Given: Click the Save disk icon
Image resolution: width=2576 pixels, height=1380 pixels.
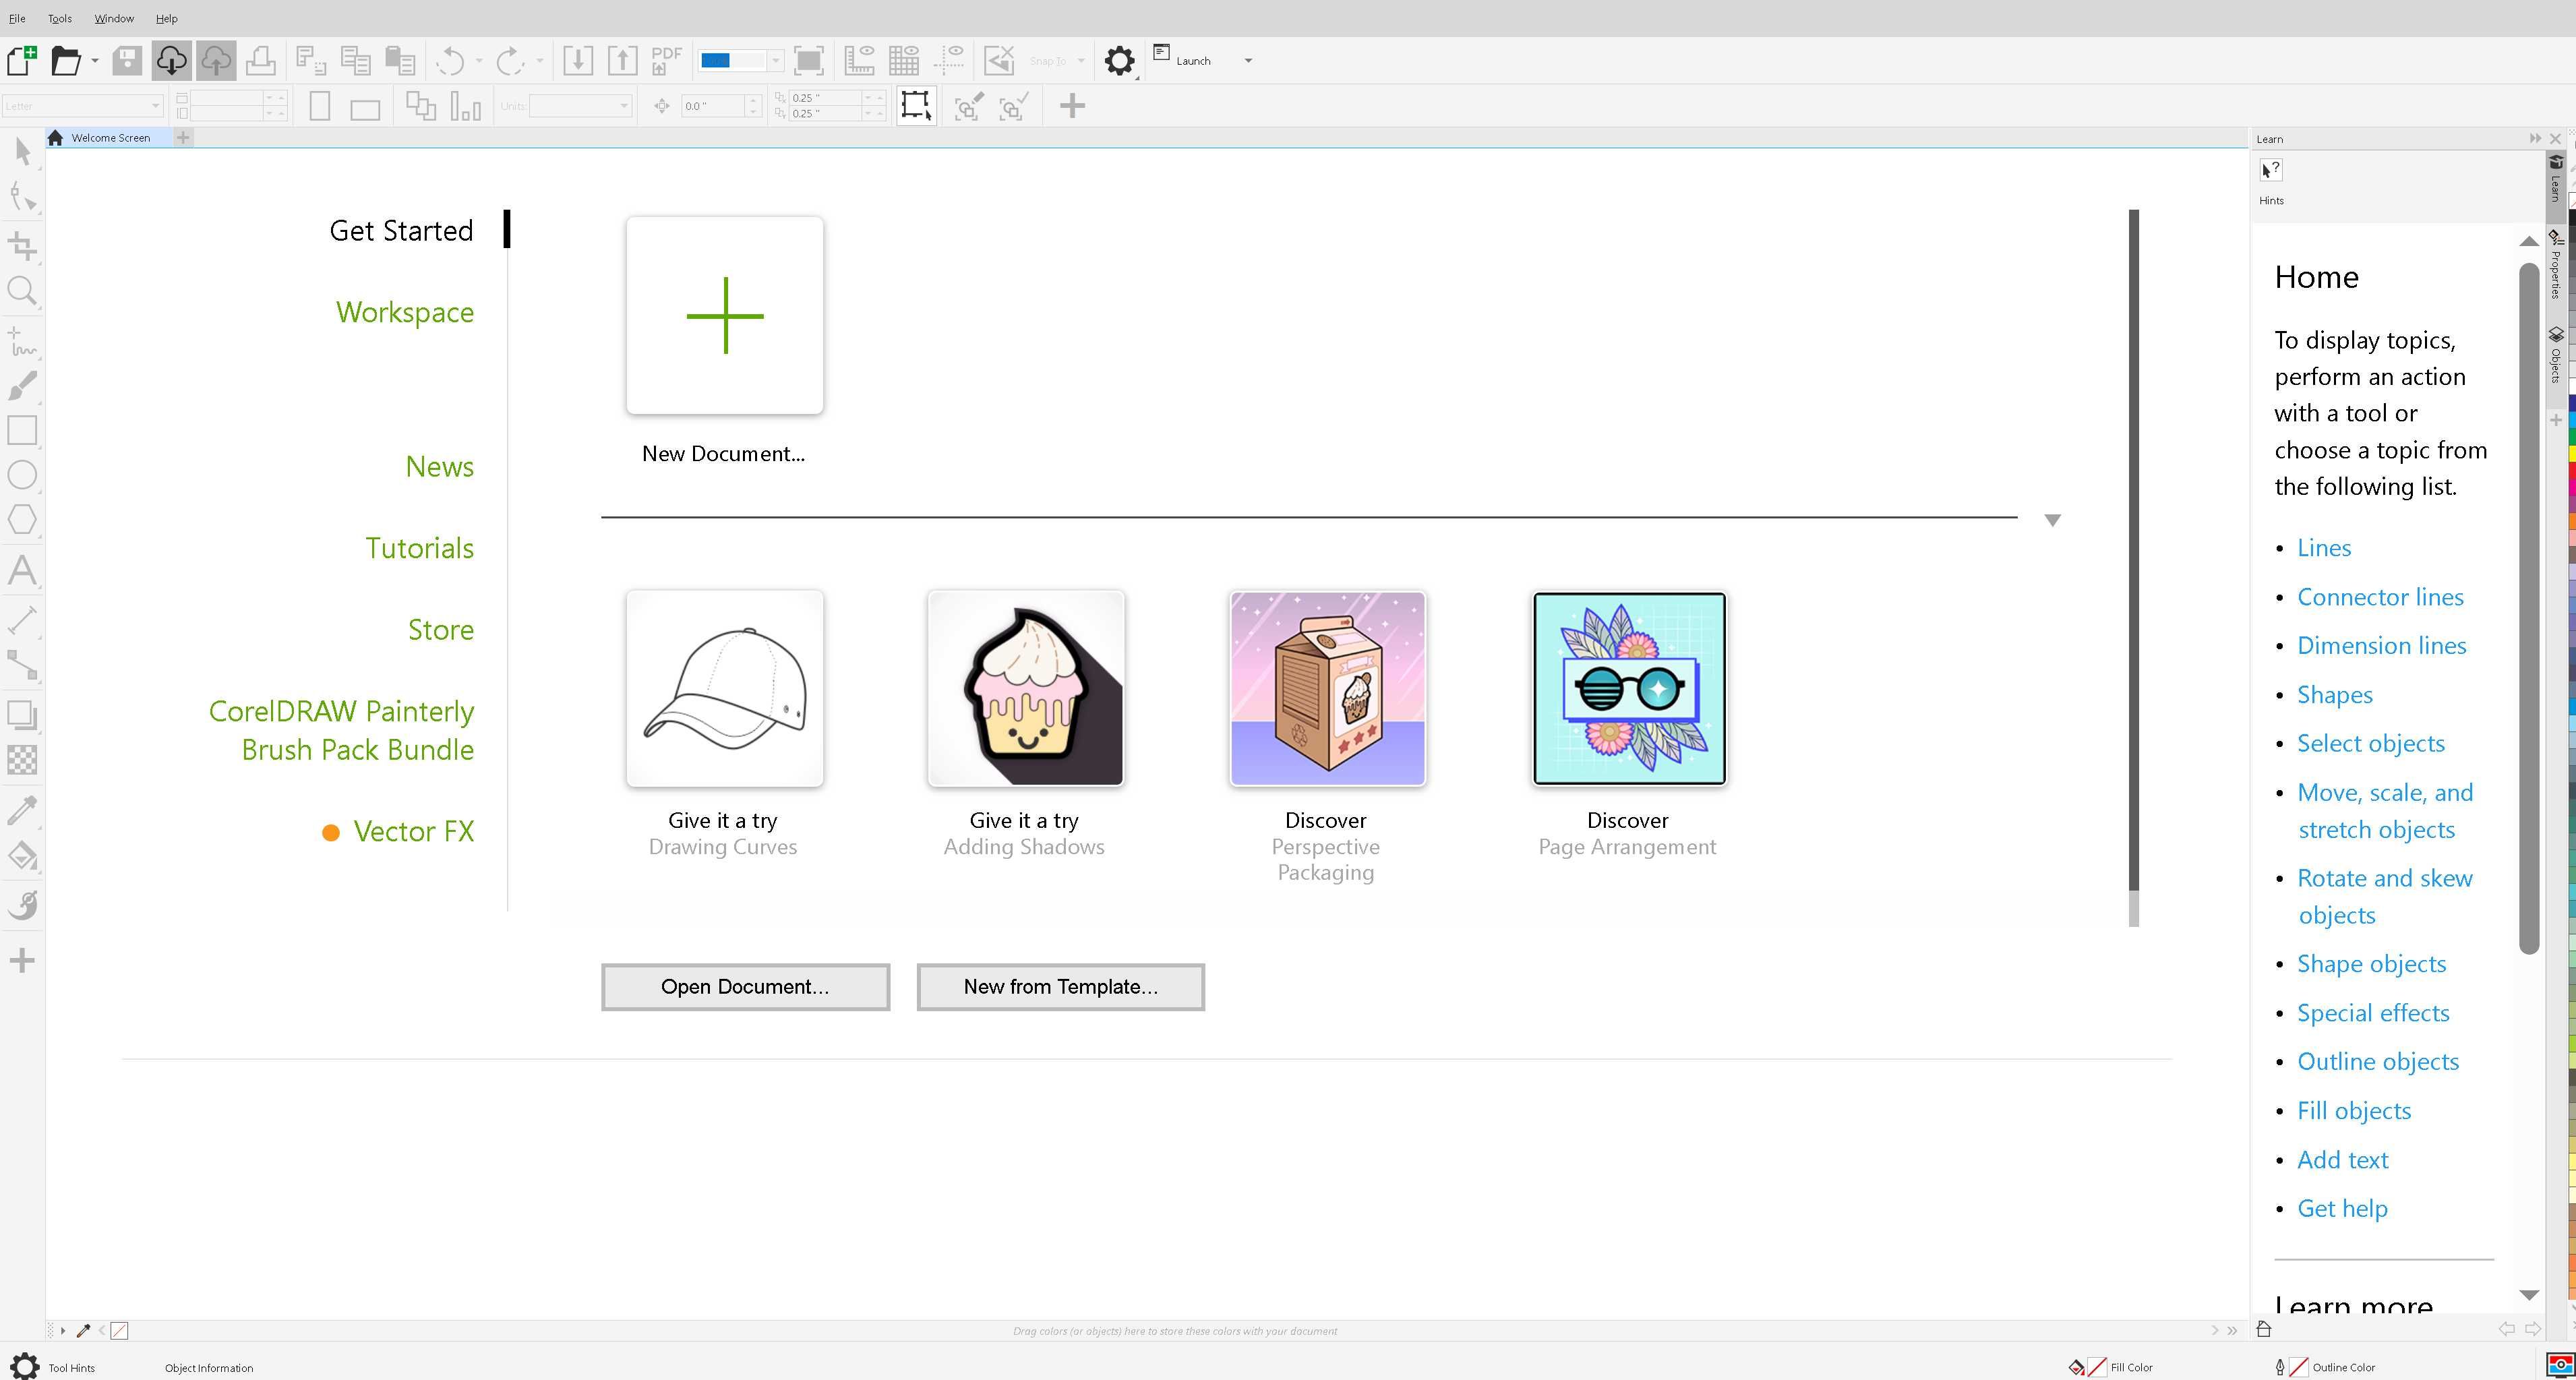Looking at the screenshot, I should [x=127, y=61].
